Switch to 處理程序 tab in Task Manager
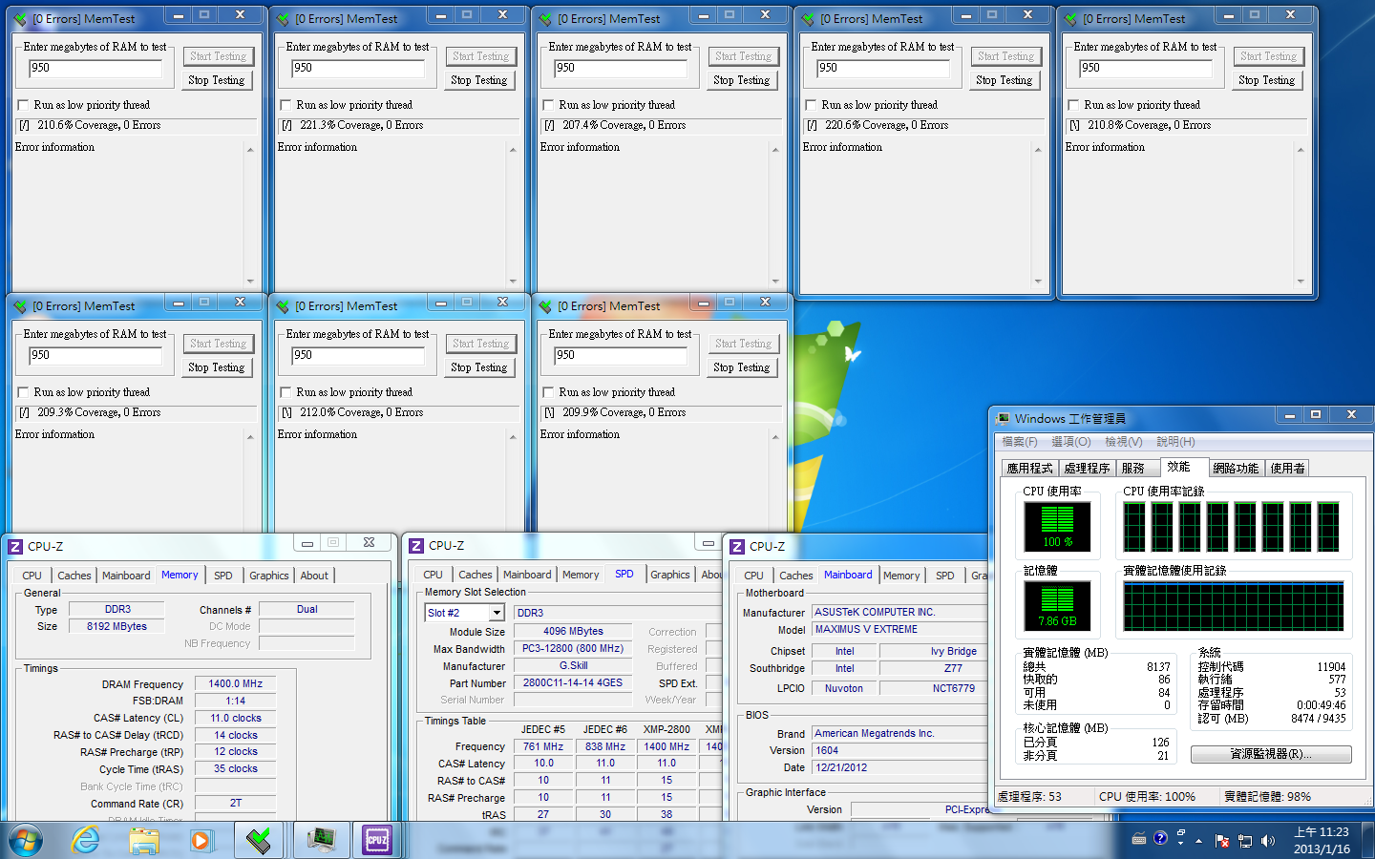This screenshot has height=859, width=1375. pyautogui.click(x=1087, y=468)
